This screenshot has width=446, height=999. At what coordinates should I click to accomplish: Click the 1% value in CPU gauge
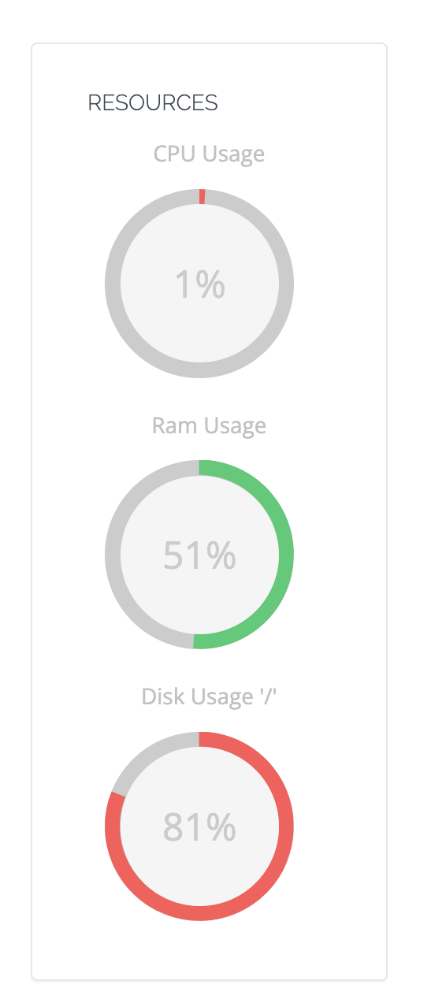[x=199, y=284]
